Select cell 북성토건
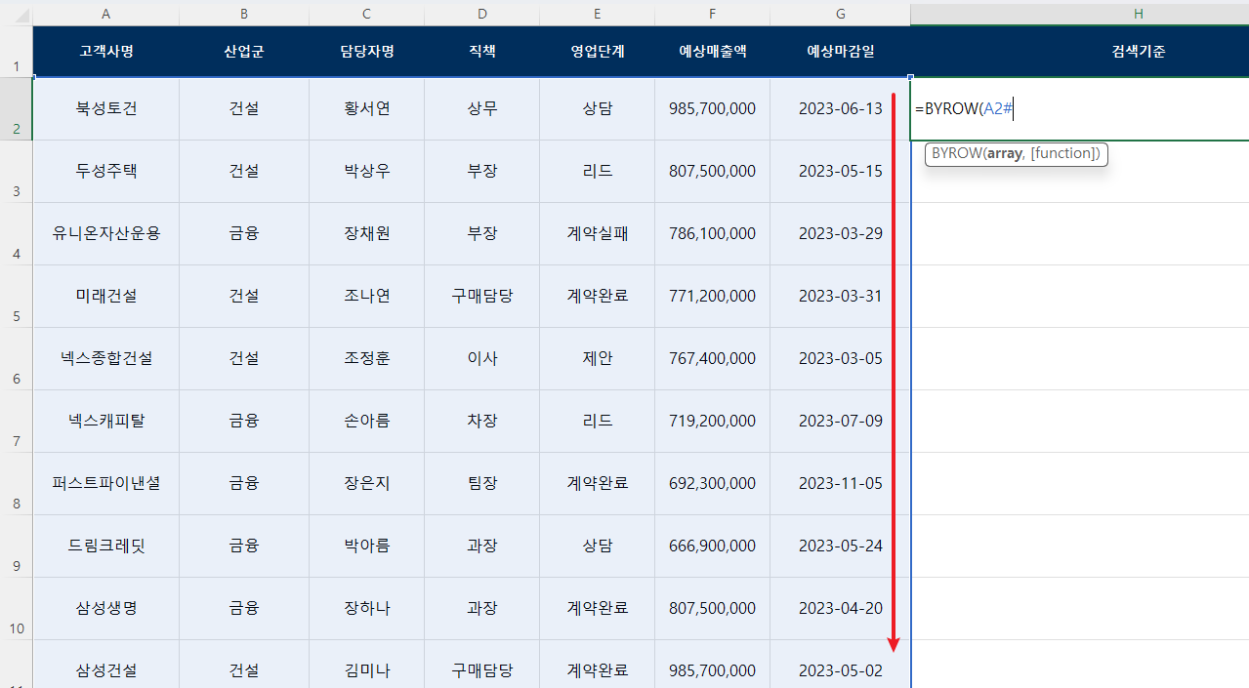1249x688 pixels. 105,108
